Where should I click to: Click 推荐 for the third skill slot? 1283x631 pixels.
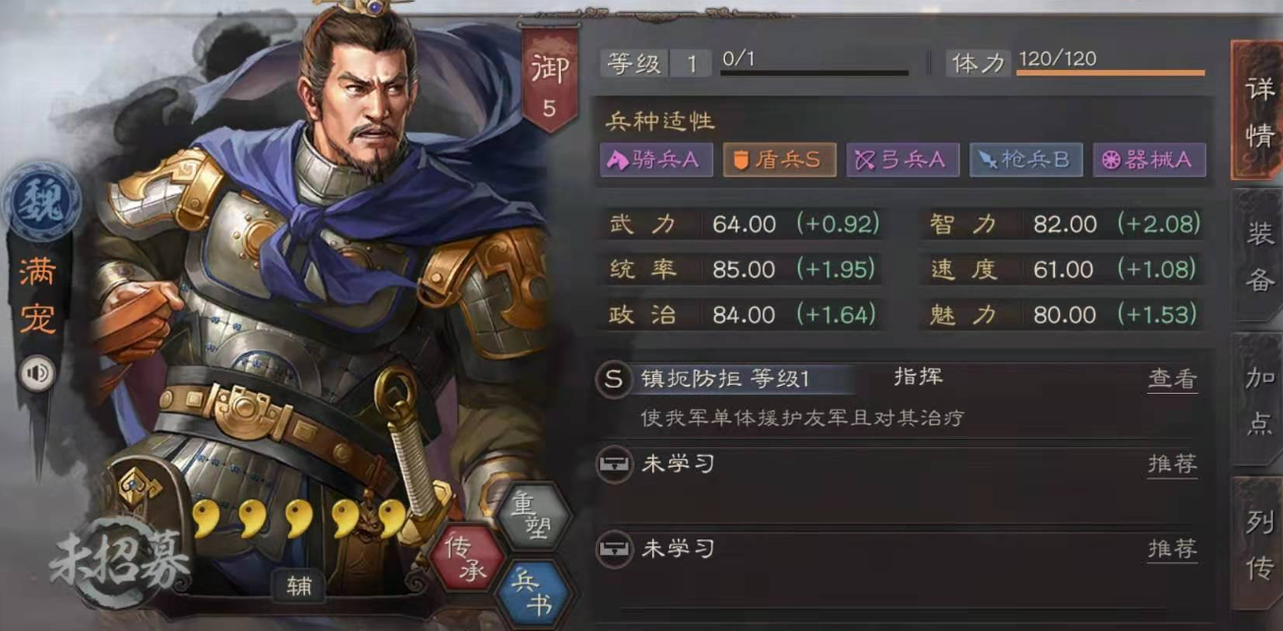[1172, 548]
